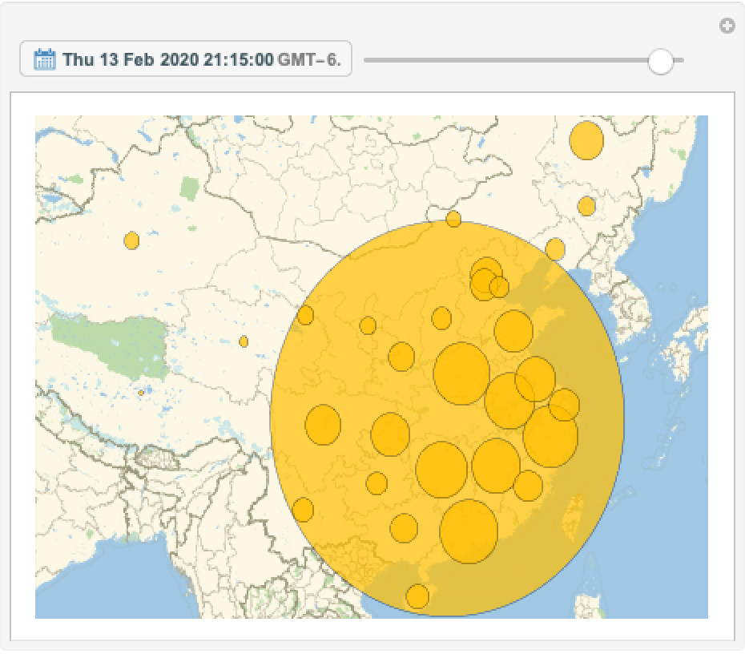The height and width of the screenshot is (654, 745).
Task: Click the calendar icon beside the date
Action: [45, 59]
